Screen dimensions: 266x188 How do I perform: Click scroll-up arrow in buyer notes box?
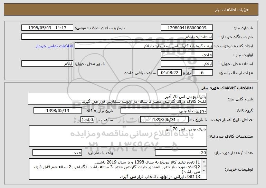[x=204, y=161]
